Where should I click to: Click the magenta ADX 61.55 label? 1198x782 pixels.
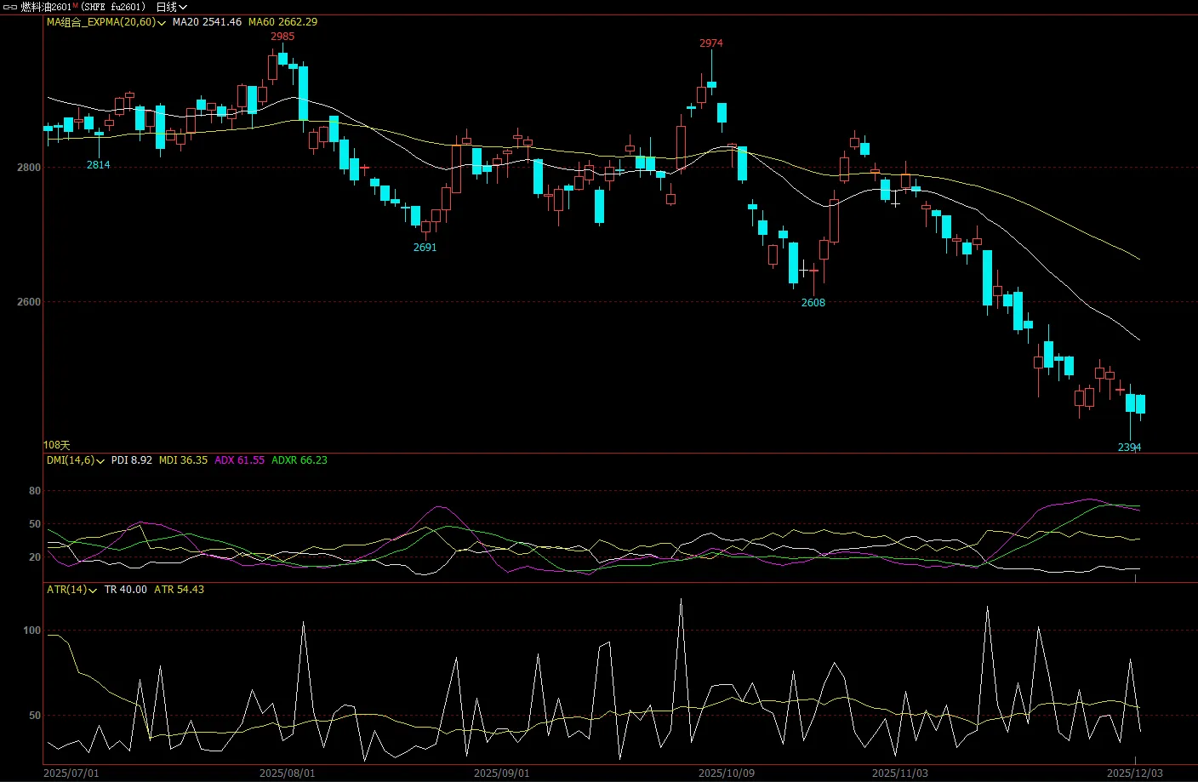[x=239, y=460]
